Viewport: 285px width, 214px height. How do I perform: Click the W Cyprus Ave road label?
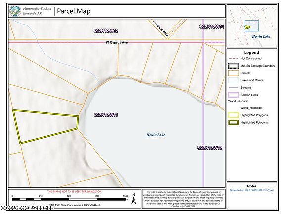coord(117,42)
